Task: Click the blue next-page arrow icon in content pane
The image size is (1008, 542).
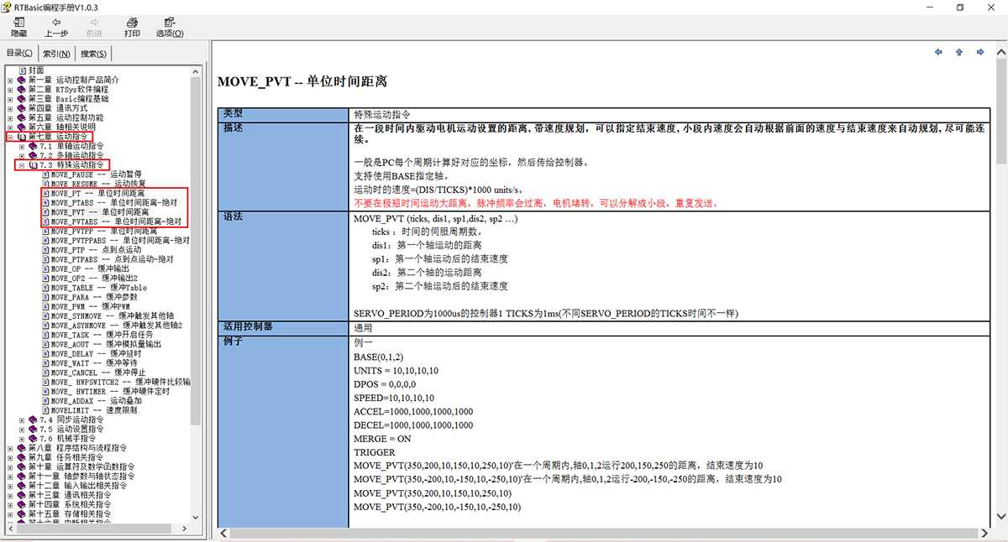Action: point(979,52)
